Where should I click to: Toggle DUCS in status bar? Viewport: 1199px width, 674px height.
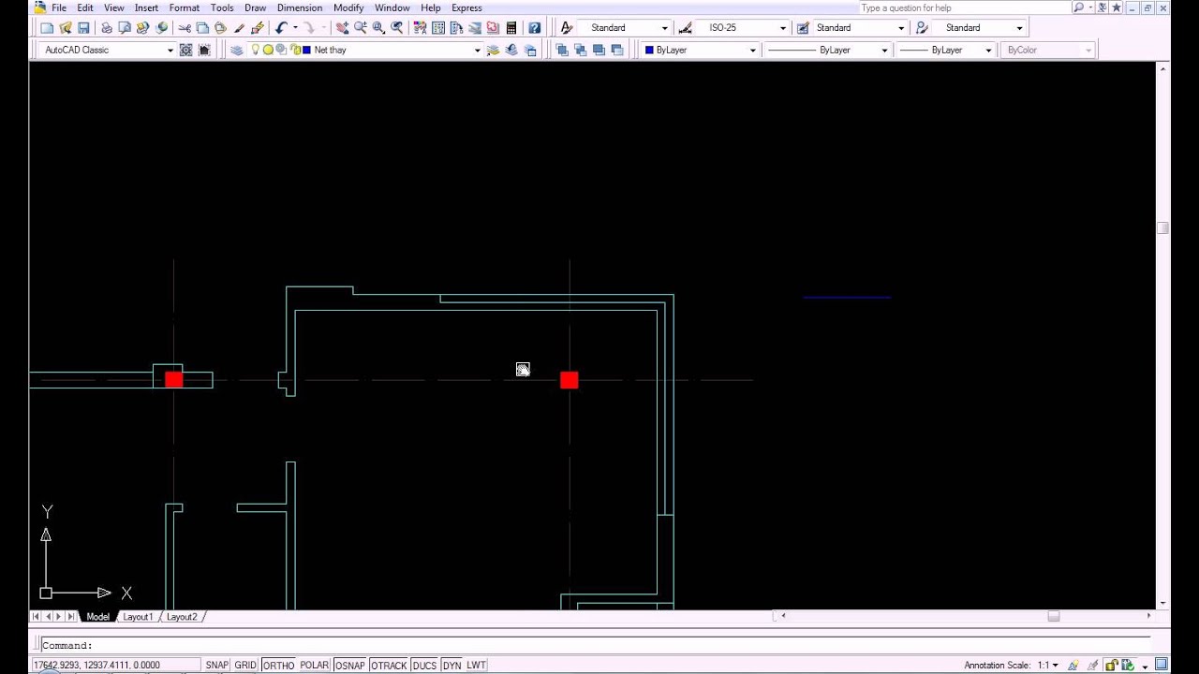(x=424, y=666)
